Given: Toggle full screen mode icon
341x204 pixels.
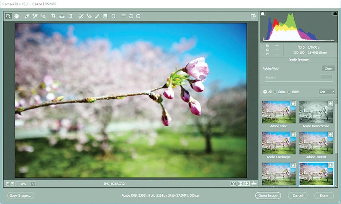Looking at the screenshot, I should click(x=253, y=16).
